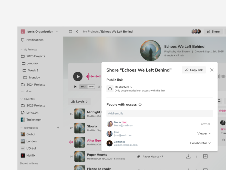Skip to previous track icon

click(x=75, y=87)
